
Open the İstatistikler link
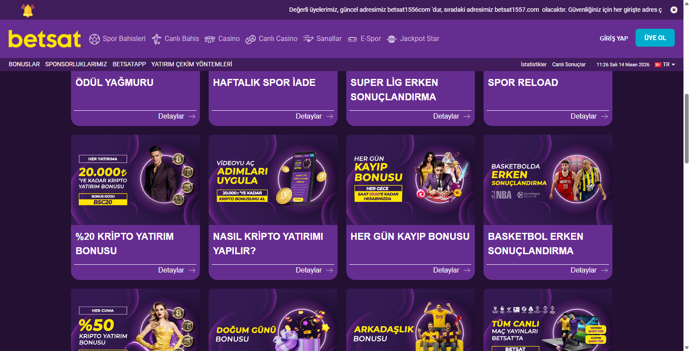click(533, 65)
